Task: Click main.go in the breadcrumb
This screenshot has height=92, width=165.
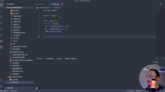Action: click(57, 8)
